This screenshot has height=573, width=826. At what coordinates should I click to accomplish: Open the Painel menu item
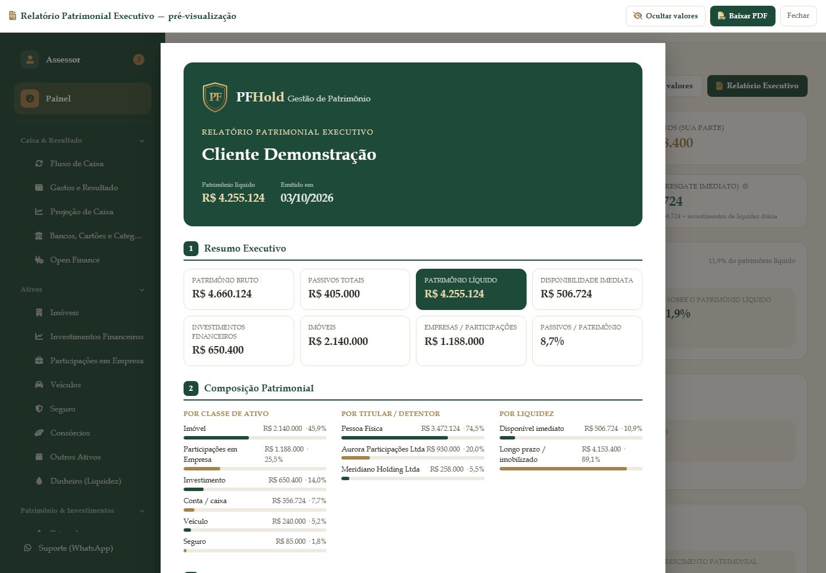pyautogui.click(x=83, y=99)
